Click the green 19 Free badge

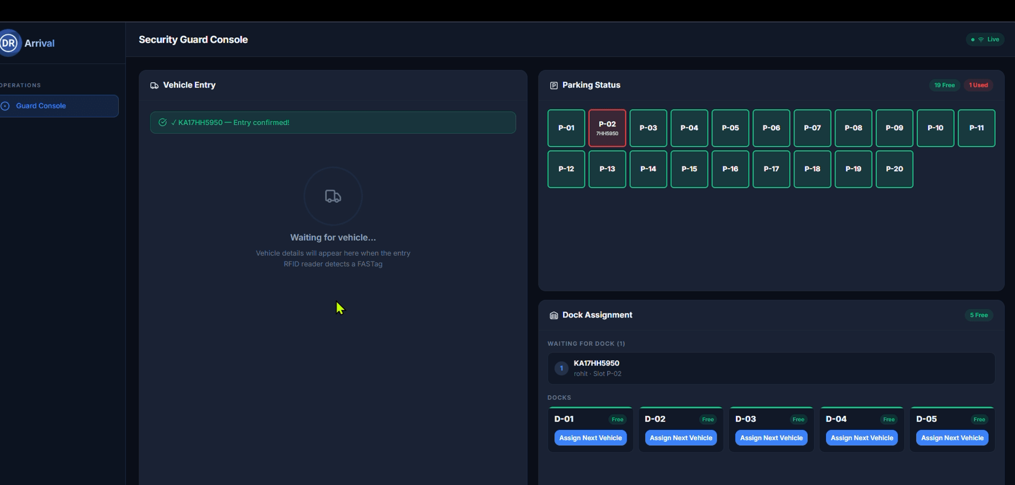coord(944,85)
